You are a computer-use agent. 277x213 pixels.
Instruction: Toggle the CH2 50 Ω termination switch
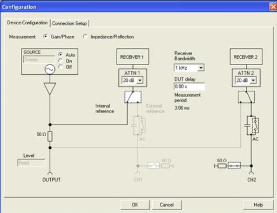(x=234, y=166)
